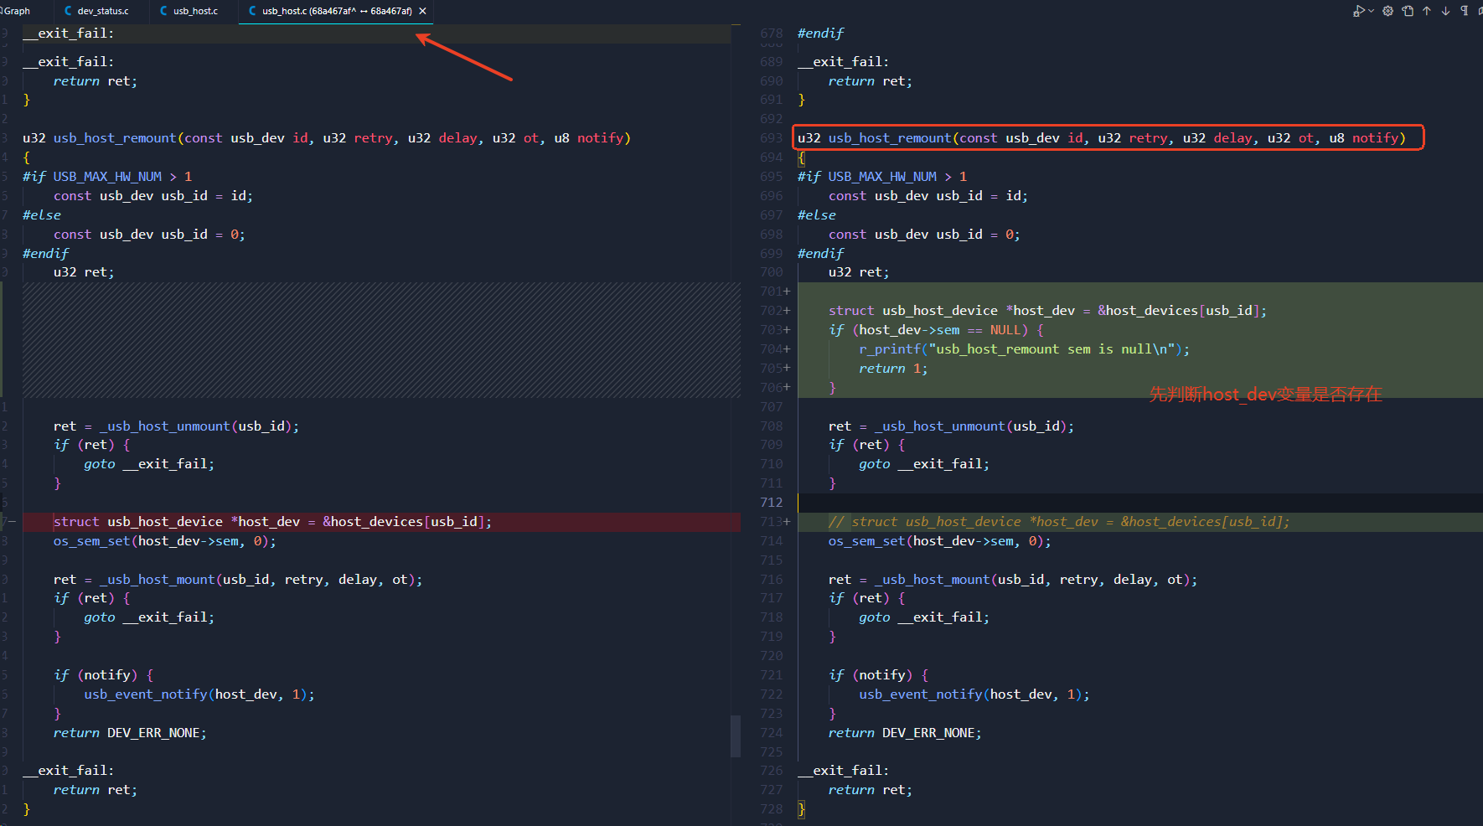1483x826 pixels.
Task: Go to next change arrow
Action: (x=1446, y=11)
